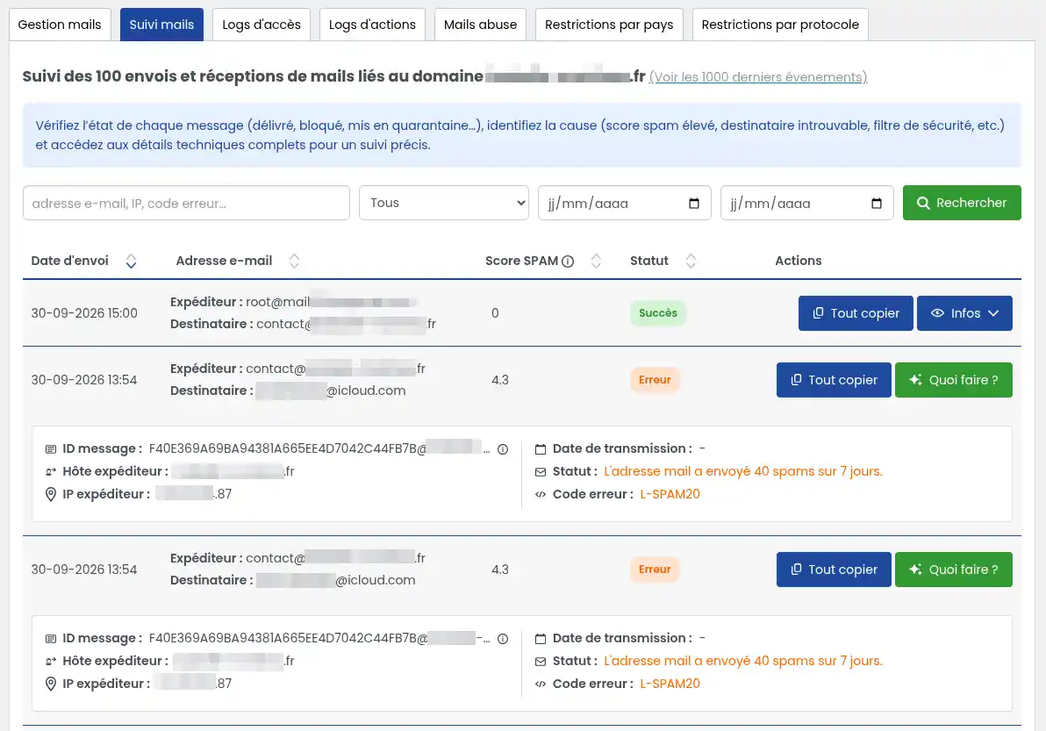Follow the 'Voir les 1000 derniers évenements' link

click(758, 76)
